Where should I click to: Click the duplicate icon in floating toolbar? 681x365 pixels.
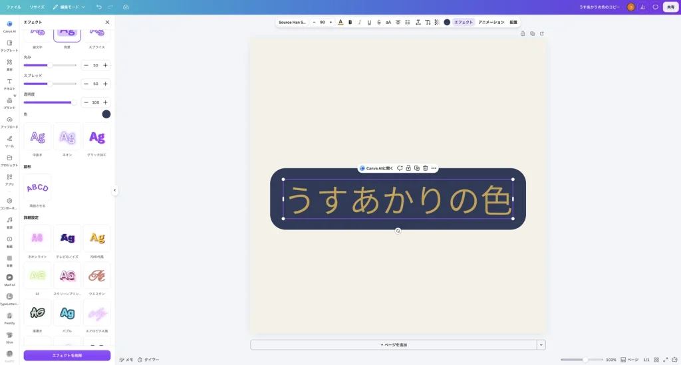[416, 168]
